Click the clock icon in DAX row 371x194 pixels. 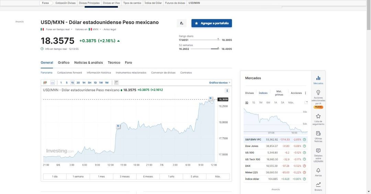click(304, 166)
